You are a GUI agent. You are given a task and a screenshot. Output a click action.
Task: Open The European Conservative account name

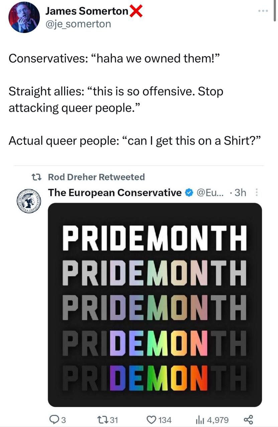click(x=115, y=192)
